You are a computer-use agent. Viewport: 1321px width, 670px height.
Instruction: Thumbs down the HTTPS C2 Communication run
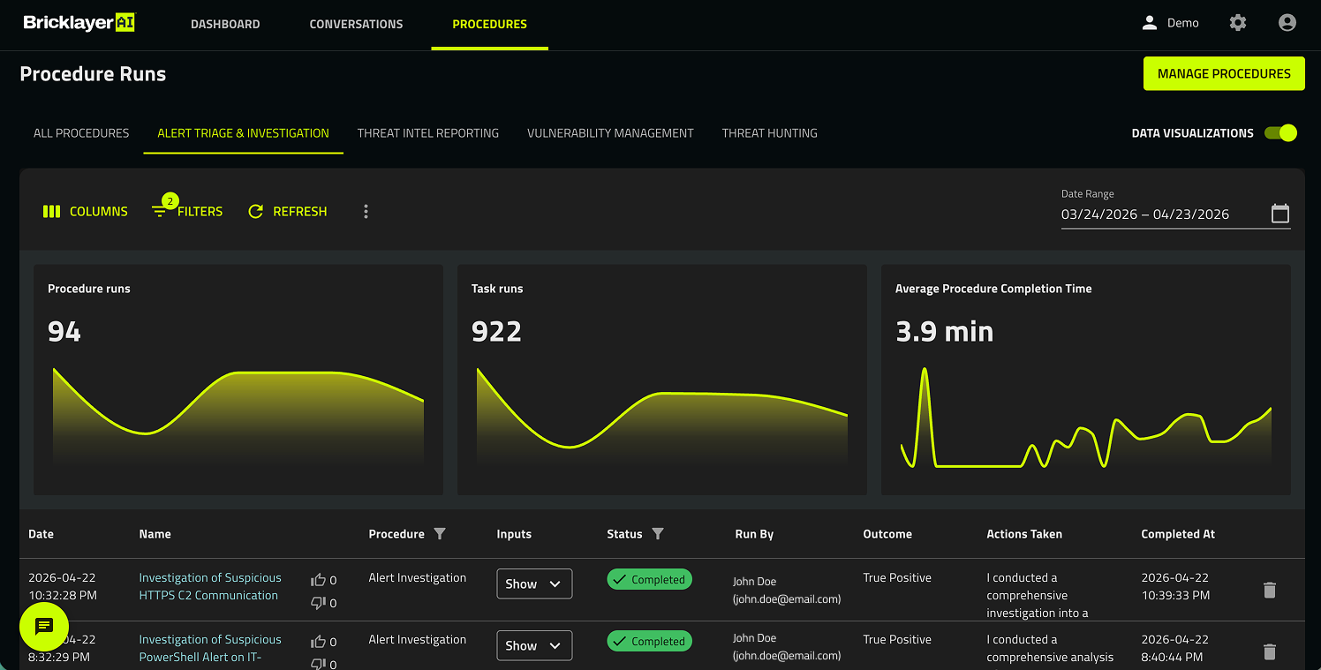(x=319, y=603)
